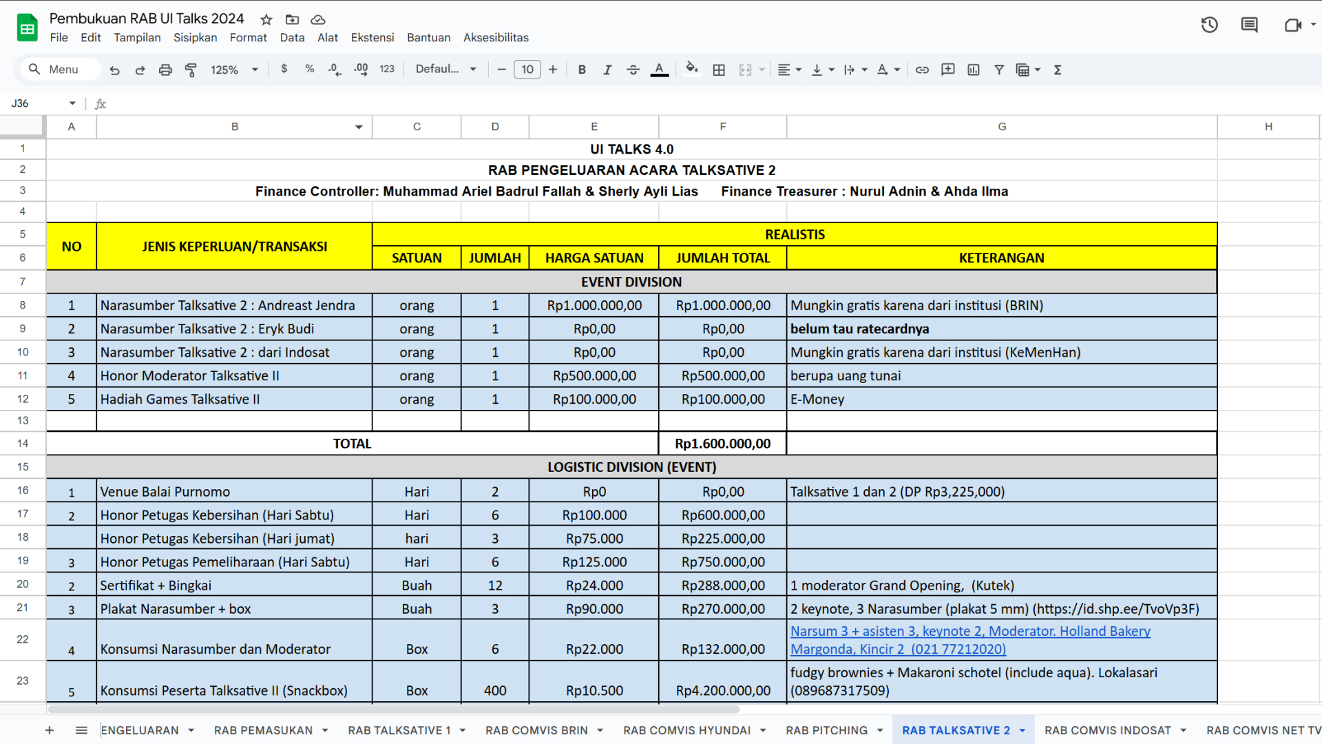Open merge cells options arrow
1322x744 pixels.
point(762,70)
